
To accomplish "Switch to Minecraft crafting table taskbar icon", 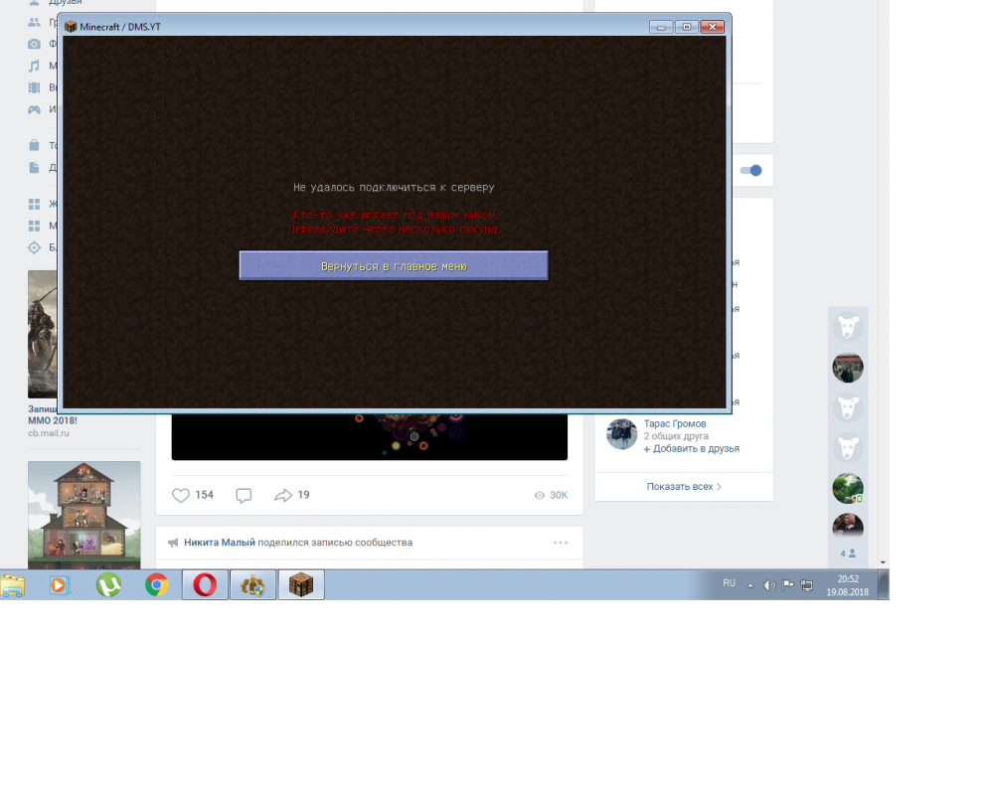I will [301, 585].
